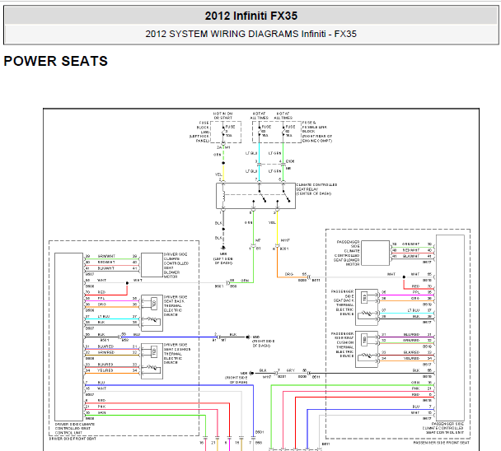The width and height of the screenshot is (501, 451).
Task: Select the E106 connector label
Action: 288,161
